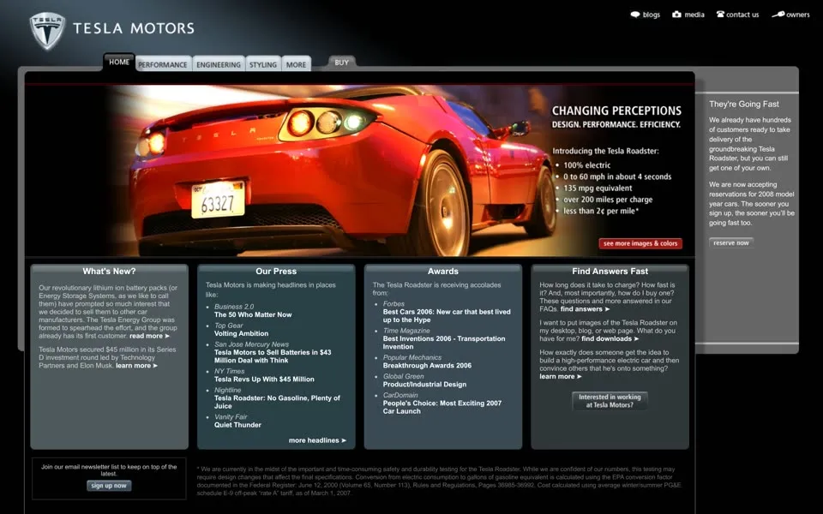Click the They're Going Fast heading
Viewport: 823px width, 514px height.
(744, 104)
